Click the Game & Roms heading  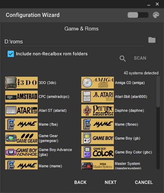click(81, 29)
